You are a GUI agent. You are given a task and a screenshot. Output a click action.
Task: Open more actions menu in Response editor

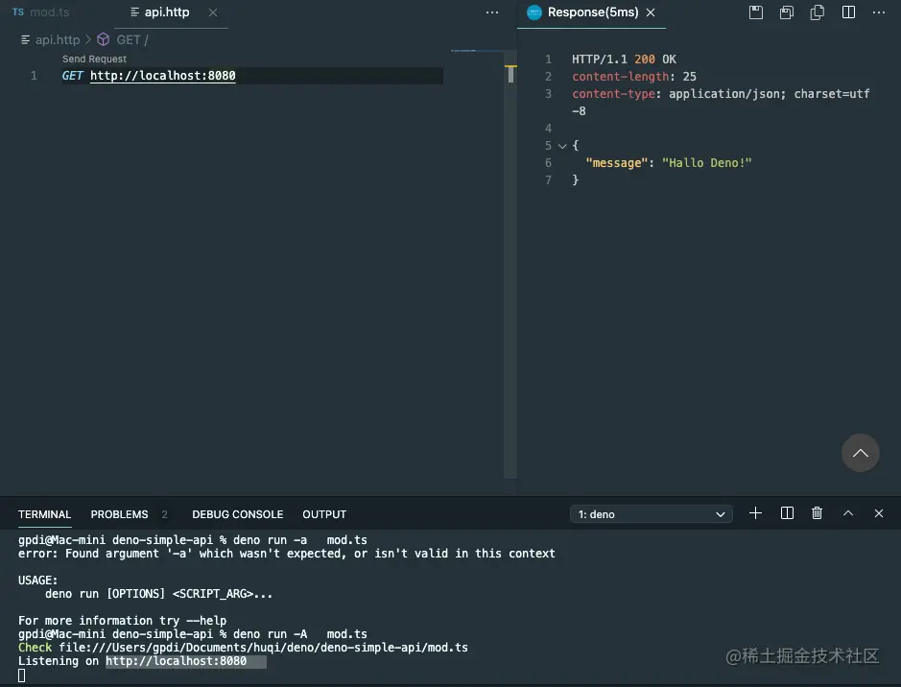[878, 12]
